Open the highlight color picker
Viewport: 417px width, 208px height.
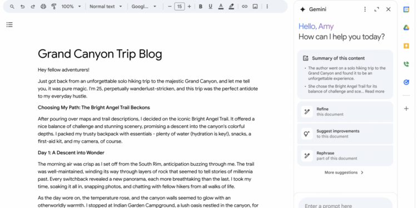[x=231, y=7]
